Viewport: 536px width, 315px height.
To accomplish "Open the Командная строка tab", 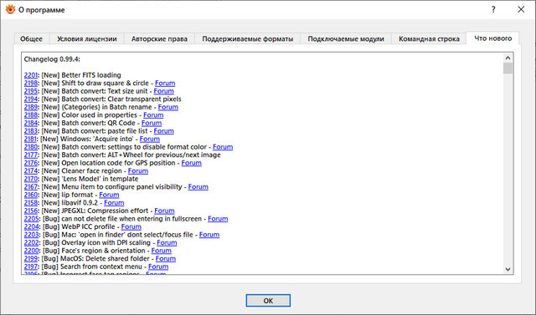I will pos(429,39).
